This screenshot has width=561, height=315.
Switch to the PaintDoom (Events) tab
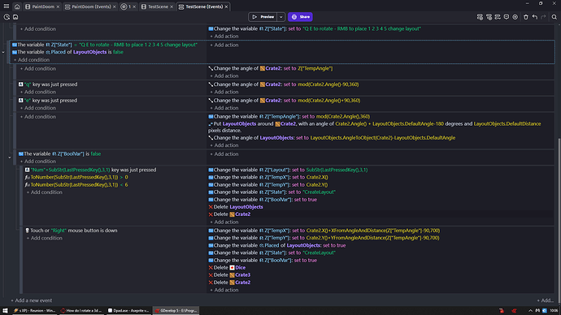click(x=91, y=6)
